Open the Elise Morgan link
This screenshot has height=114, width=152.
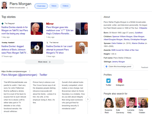(x=139, y=37)
